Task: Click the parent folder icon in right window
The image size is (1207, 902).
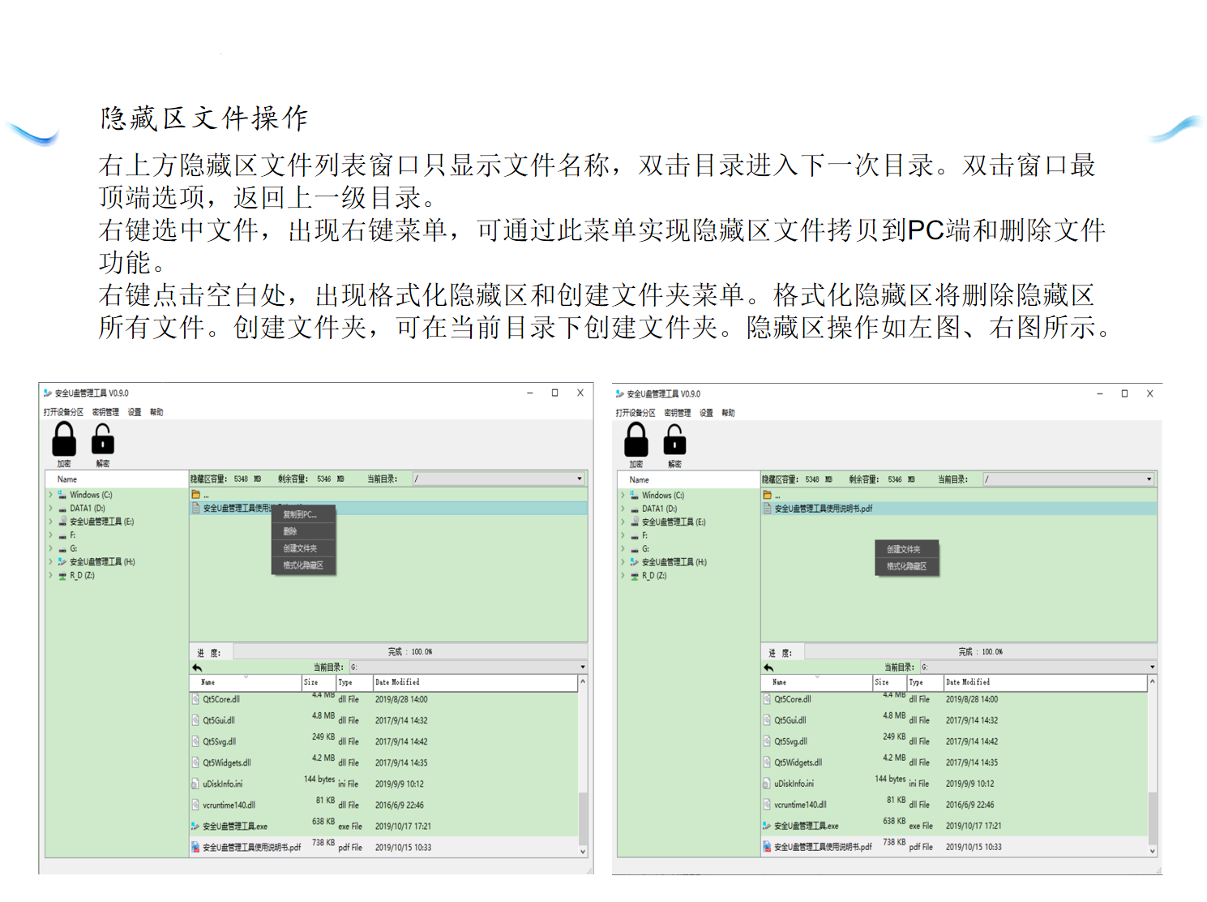Action: click(x=767, y=495)
